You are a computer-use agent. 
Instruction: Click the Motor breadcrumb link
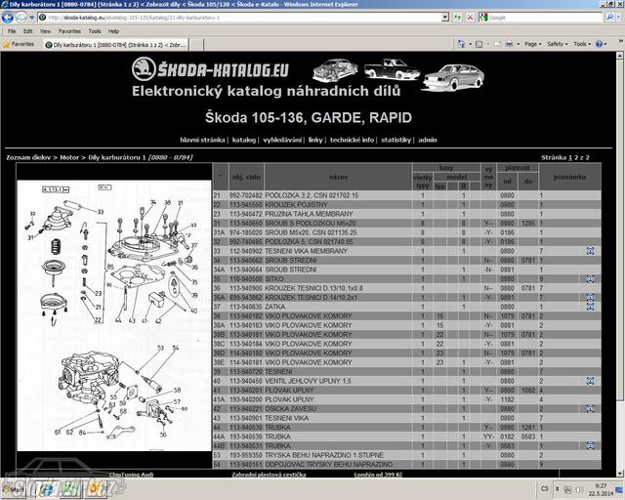click(x=69, y=157)
